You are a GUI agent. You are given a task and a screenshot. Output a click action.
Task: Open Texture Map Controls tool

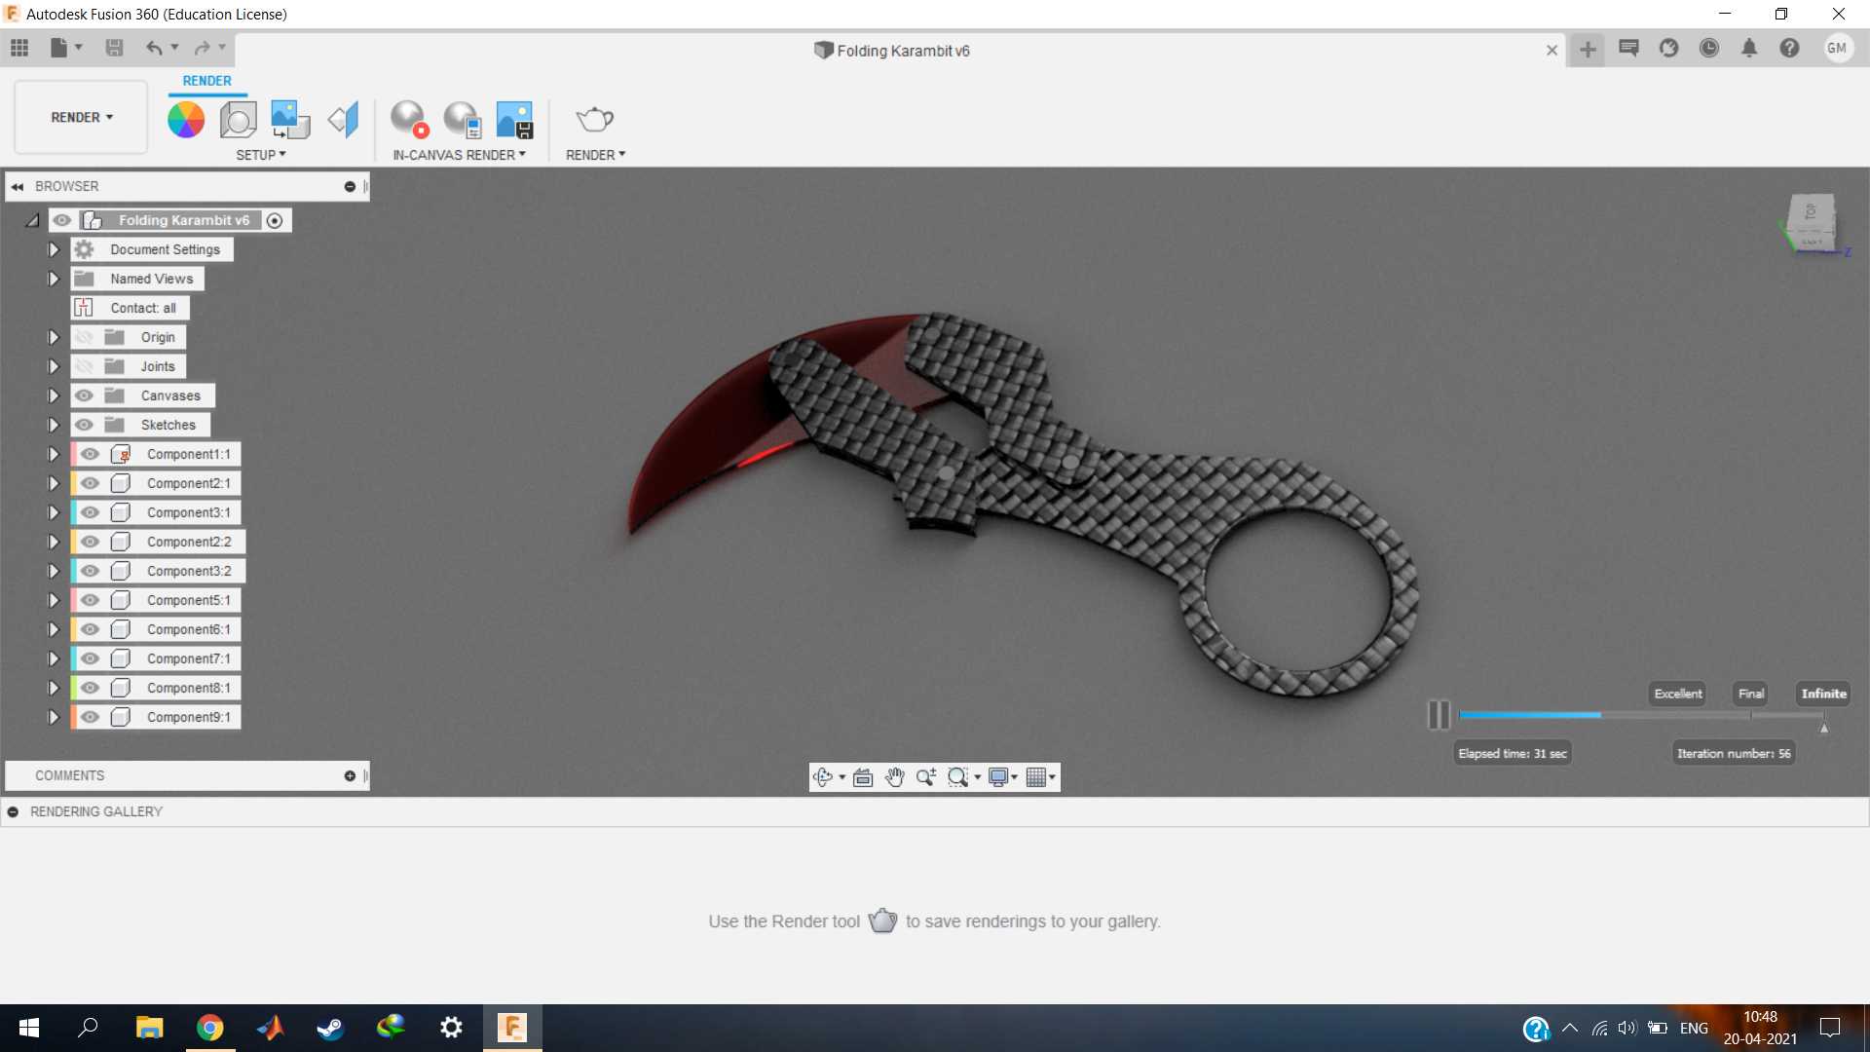[x=343, y=120]
